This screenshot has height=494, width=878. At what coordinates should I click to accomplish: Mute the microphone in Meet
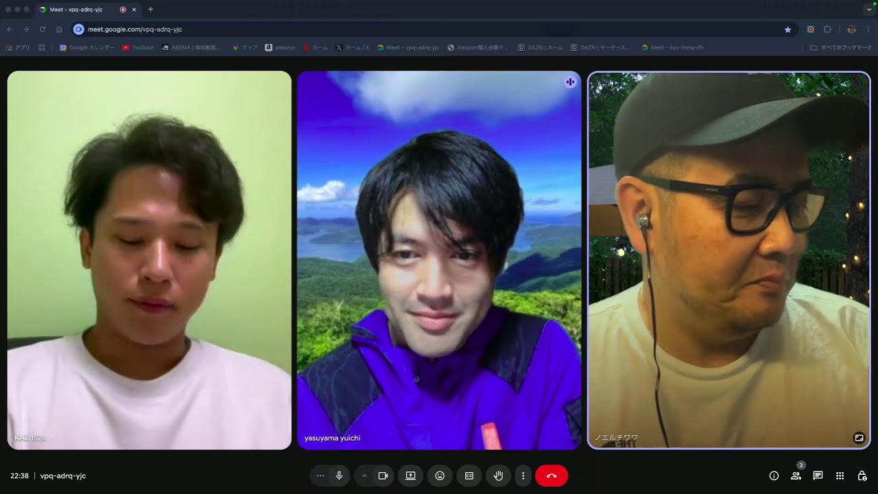tap(339, 475)
